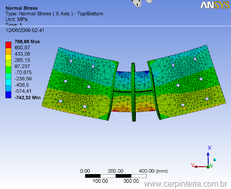Click the 'Type: Normal Stress ( X Axis )' line
The width and height of the screenshot is (231, 189).
[39, 14]
